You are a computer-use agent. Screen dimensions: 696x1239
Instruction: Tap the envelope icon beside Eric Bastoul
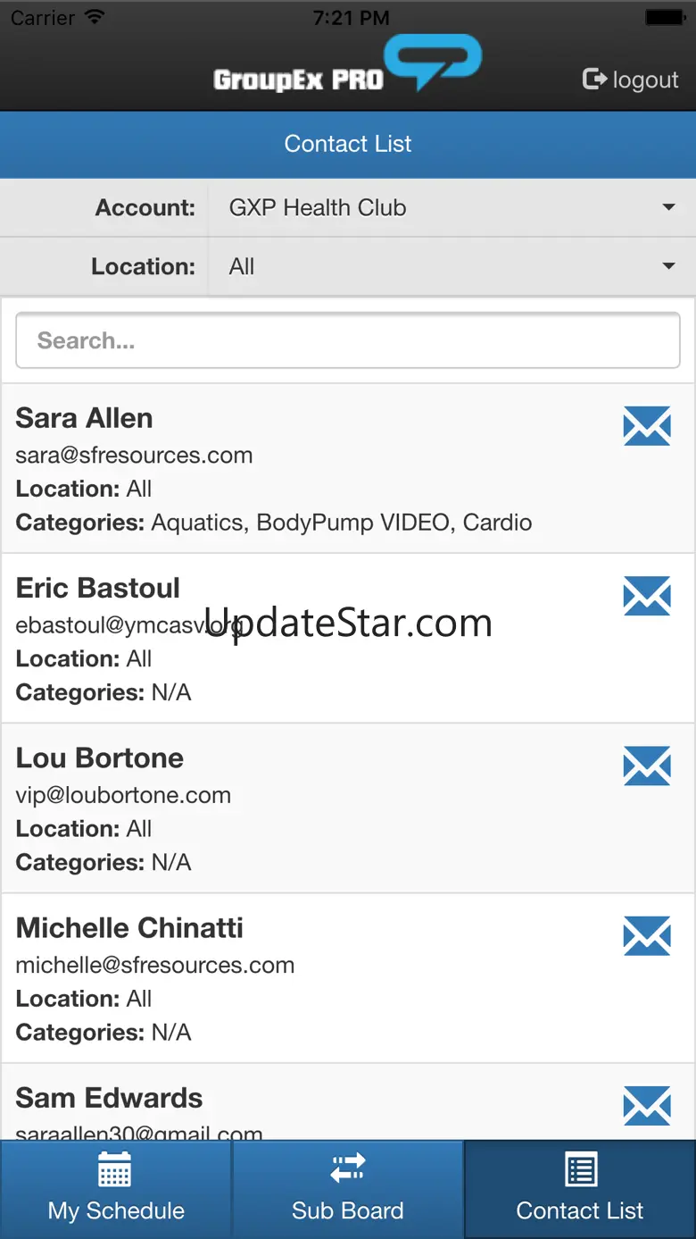pyautogui.click(x=647, y=596)
